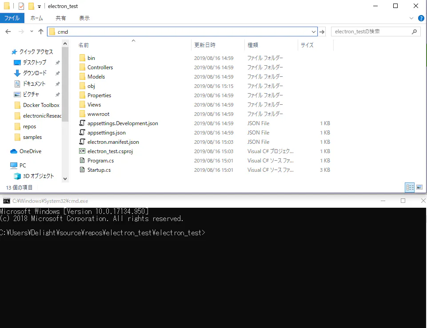Open Docker Toolbox in navigation pane
This screenshot has width=427, height=328.
pyautogui.click(x=41, y=105)
